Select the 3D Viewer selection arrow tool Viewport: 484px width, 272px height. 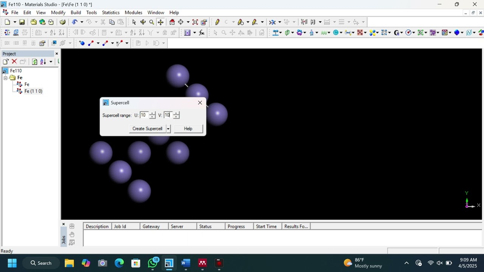click(x=134, y=22)
